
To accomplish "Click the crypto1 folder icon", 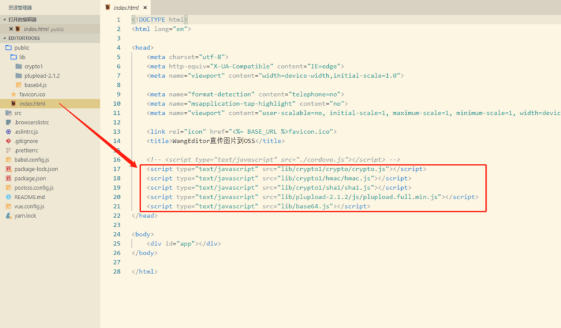I will coord(19,66).
